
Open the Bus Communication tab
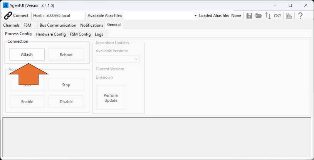[58, 25]
